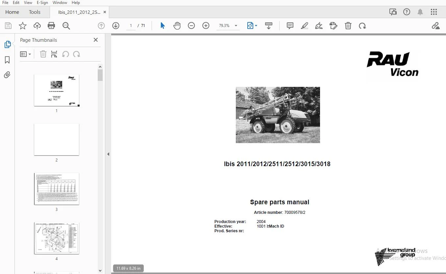Open the Help menu

pyautogui.click(x=76, y=3)
